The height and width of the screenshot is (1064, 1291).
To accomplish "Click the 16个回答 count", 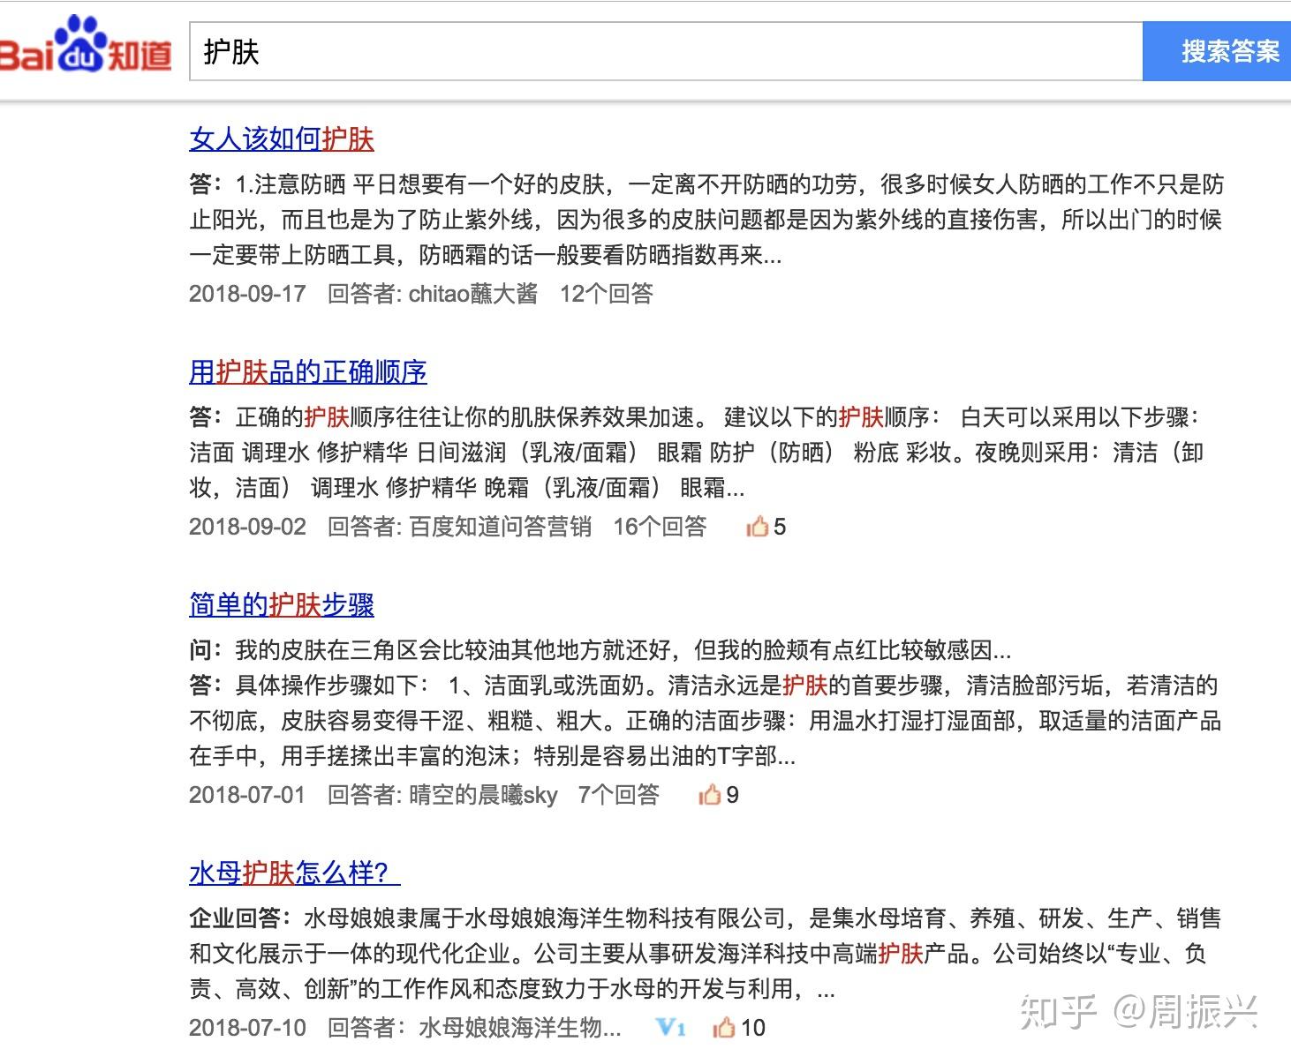I will [x=661, y=527].
